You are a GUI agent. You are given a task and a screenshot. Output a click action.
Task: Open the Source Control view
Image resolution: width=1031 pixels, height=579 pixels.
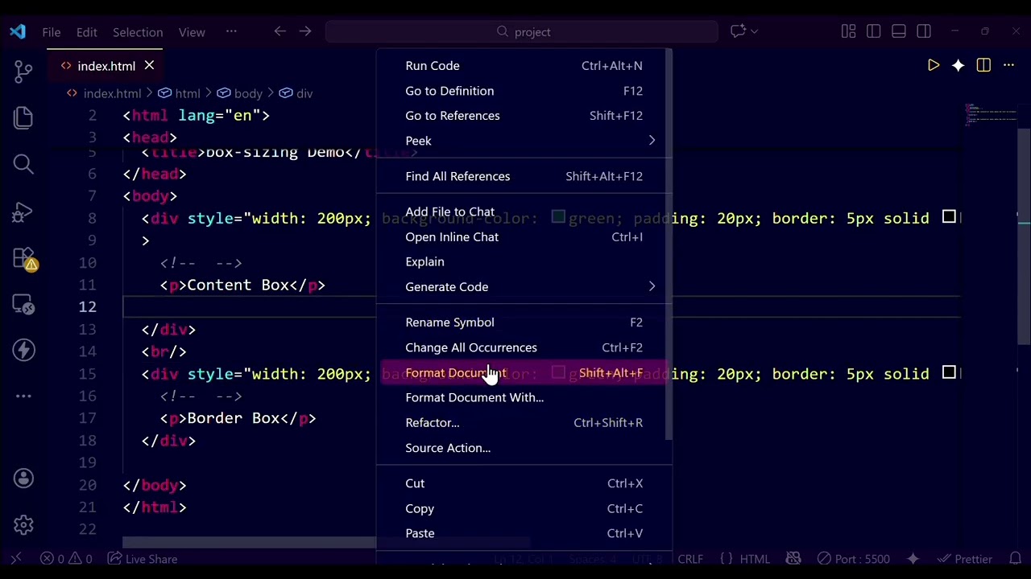point(23,71)
